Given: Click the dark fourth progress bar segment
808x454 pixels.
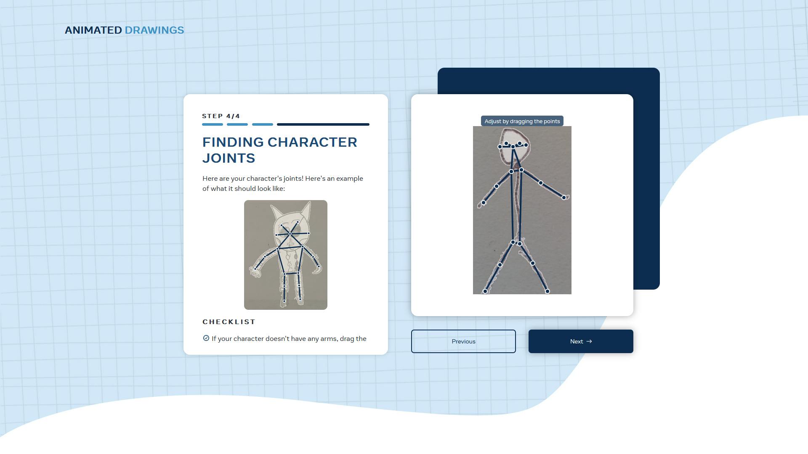Looking at the screenshot, I should pyautogui.click(x=323, y=124).
